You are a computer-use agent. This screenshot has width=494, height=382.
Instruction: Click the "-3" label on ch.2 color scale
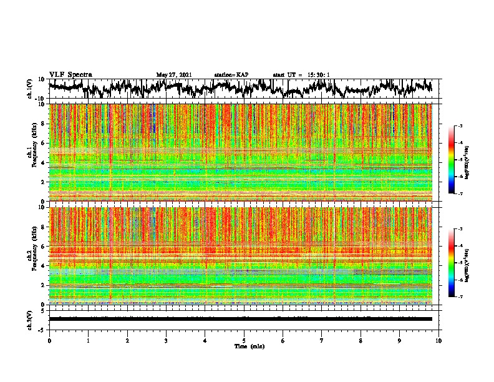coord(460,229)
